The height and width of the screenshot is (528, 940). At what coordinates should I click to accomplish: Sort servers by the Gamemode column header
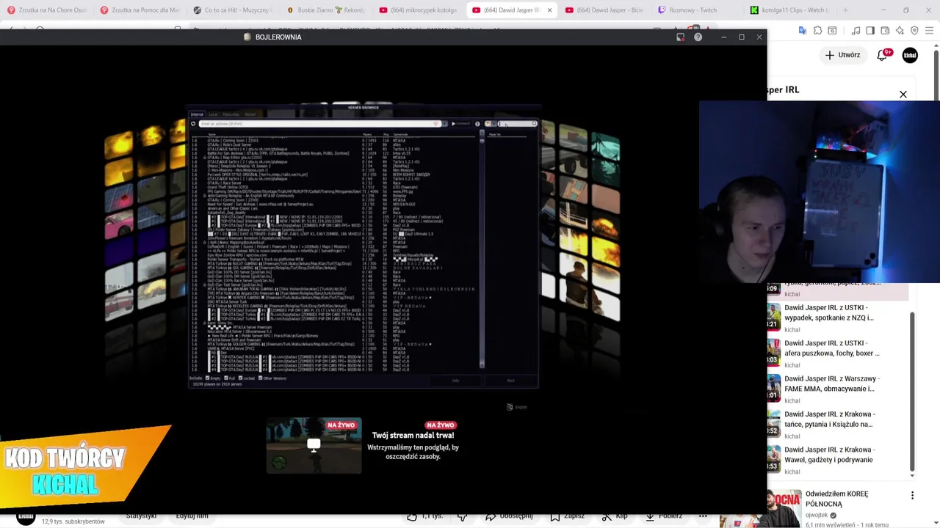click(x=400, y=134)
